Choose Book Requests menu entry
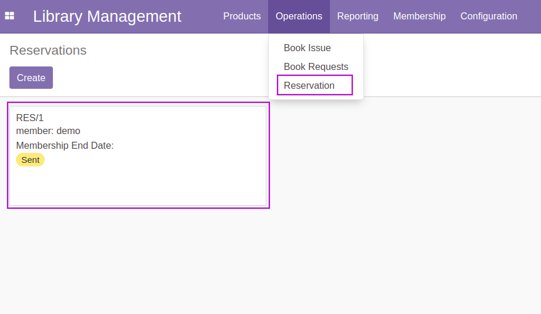The image size is (541, 314). click(316, 66)
